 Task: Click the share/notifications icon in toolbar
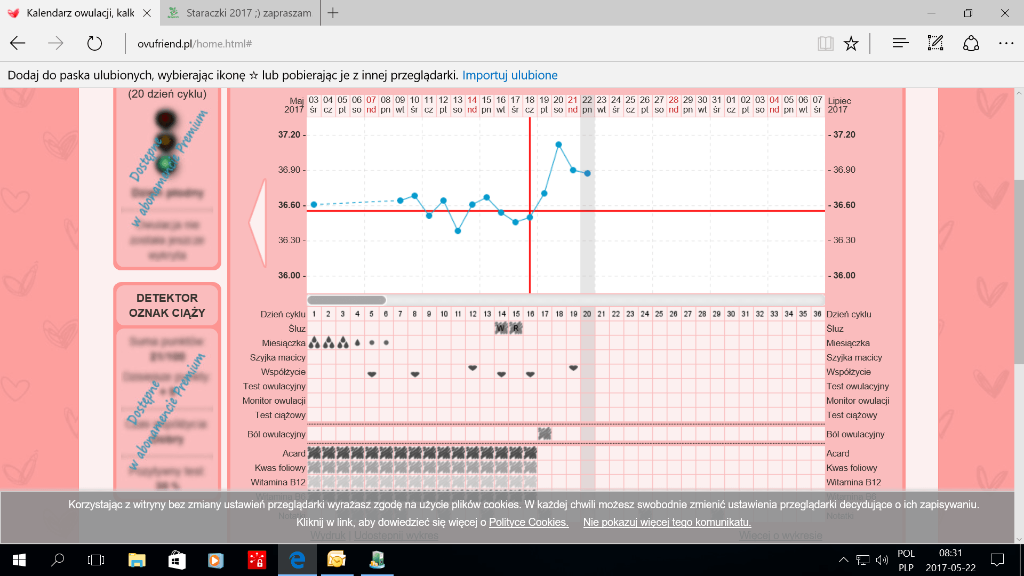(x=971, y=43)
